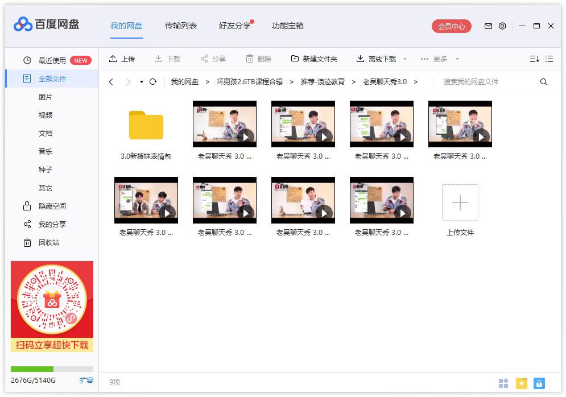Refresh the current folder
566x397 pixels.
pyautogui.click(x=153, y=82)
